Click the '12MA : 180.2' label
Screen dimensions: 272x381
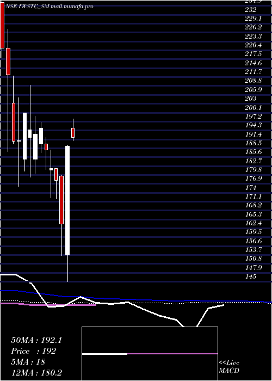tap(38, 372)
